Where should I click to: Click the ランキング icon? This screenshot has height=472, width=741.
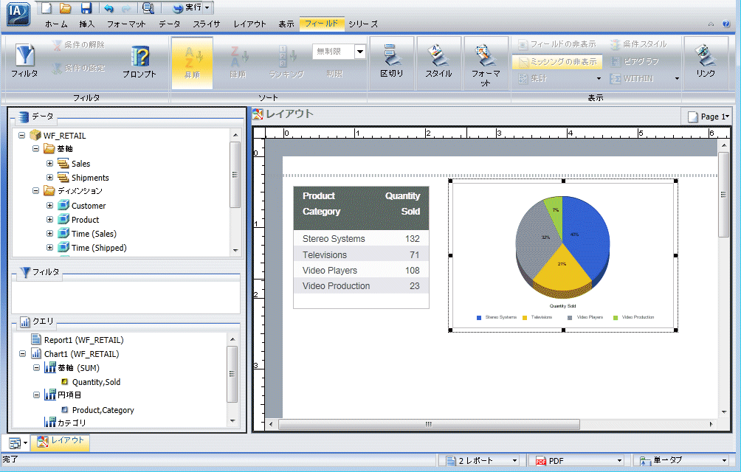pyautogui.click(x=286, y=62)
